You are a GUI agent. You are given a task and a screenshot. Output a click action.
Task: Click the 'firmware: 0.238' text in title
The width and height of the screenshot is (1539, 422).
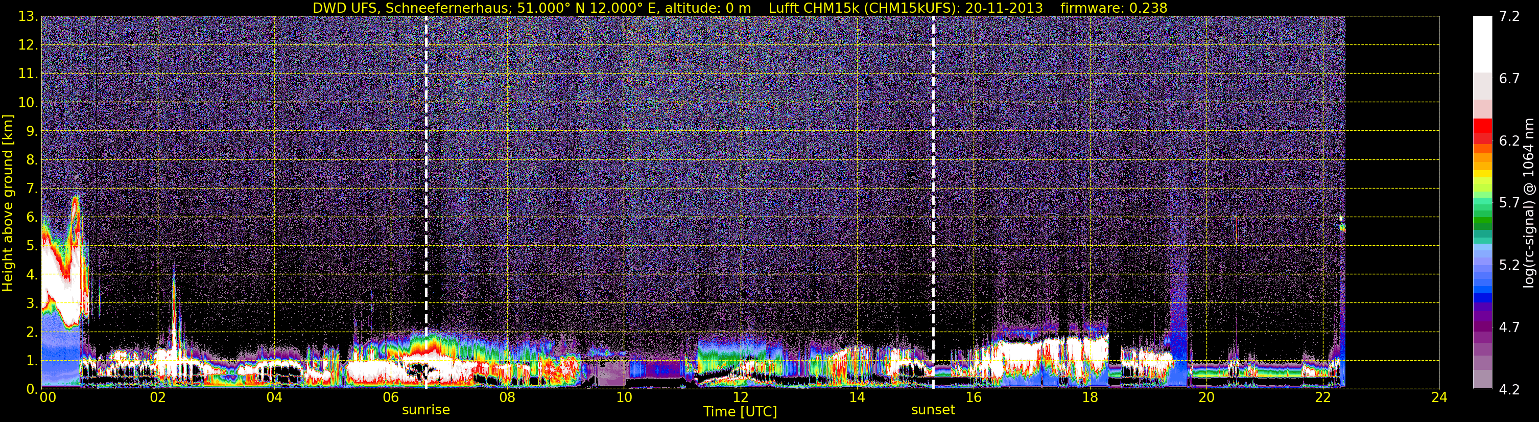coord(1114,8)
